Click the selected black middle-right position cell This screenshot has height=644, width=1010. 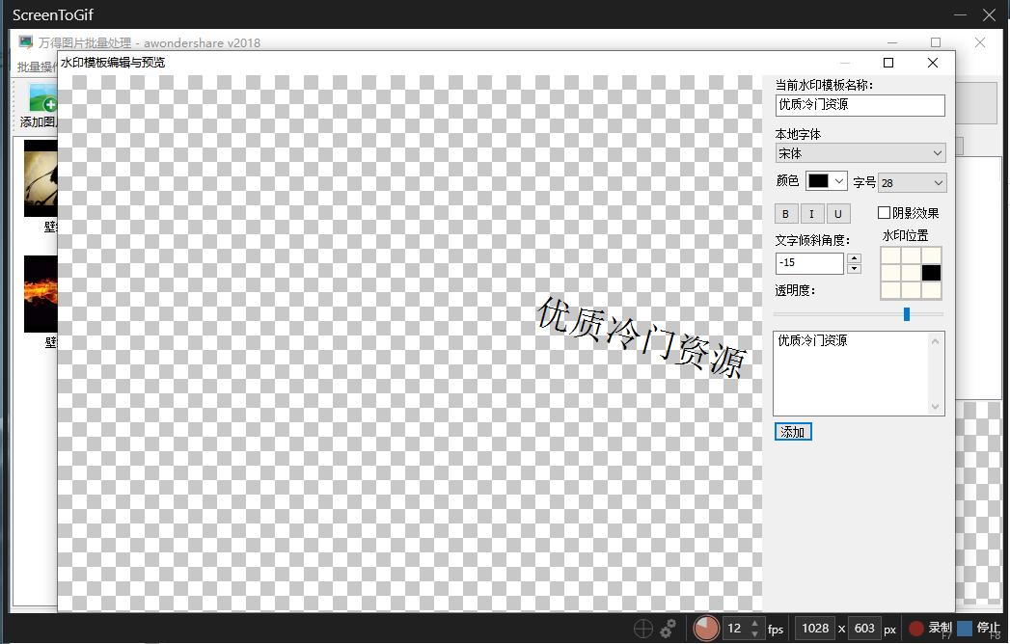pyautogui.click(x=931, y=273)
